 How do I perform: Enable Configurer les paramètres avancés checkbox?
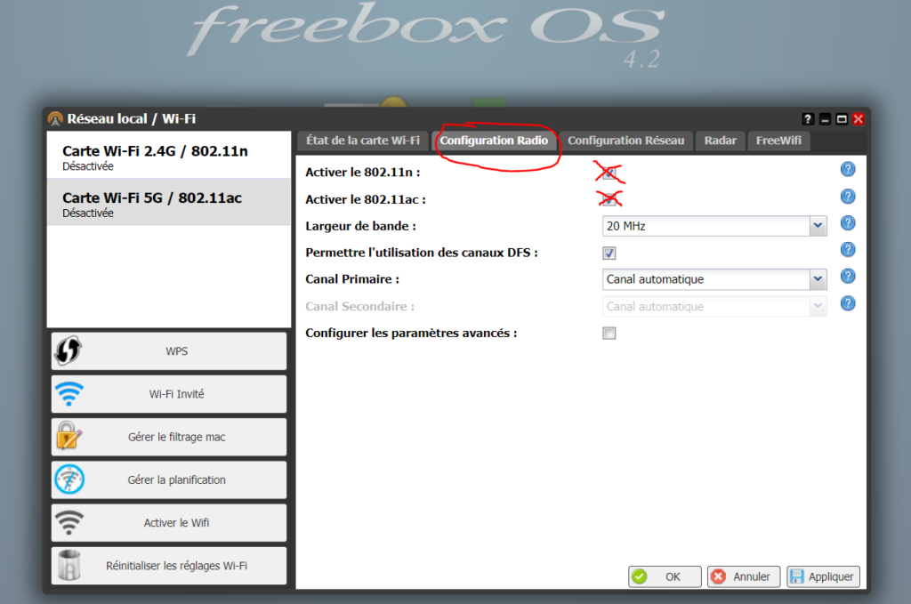(609, 334)
